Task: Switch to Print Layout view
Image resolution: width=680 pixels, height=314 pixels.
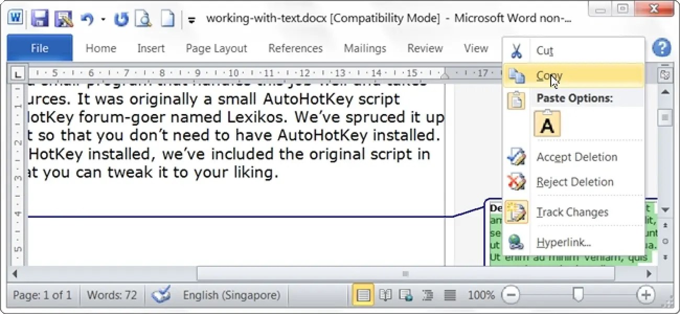Action: [362, 295]
